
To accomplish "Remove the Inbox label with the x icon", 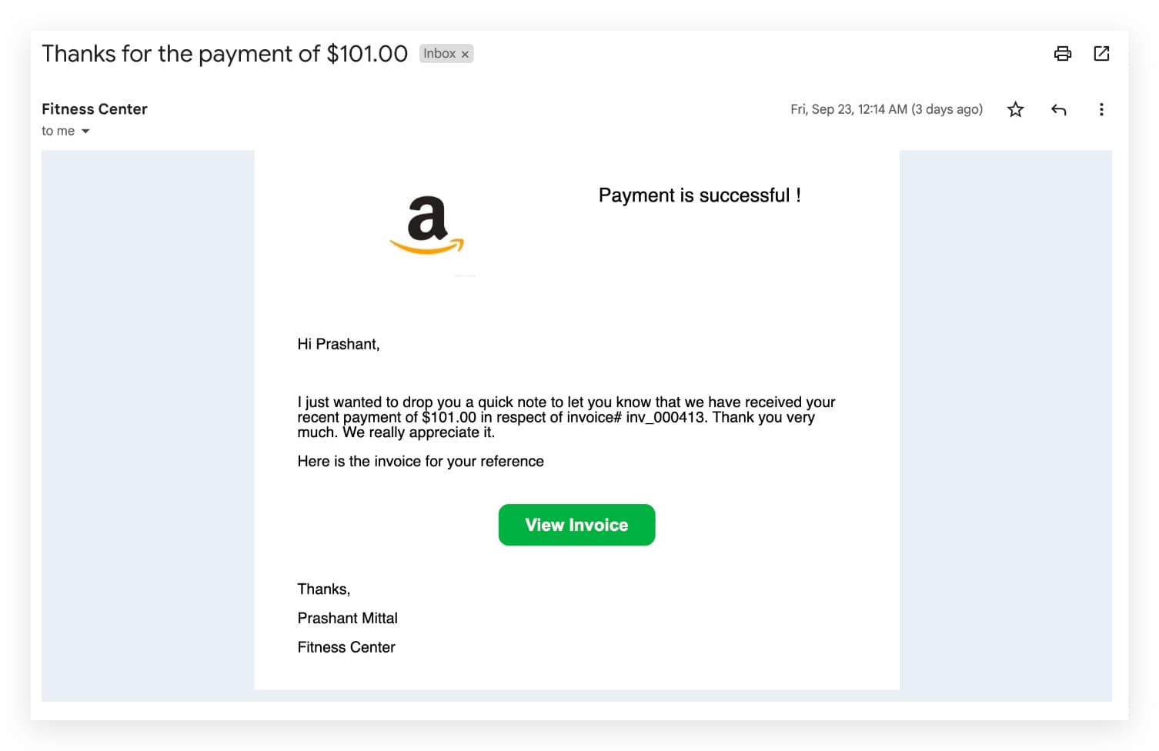I will 466,54.
